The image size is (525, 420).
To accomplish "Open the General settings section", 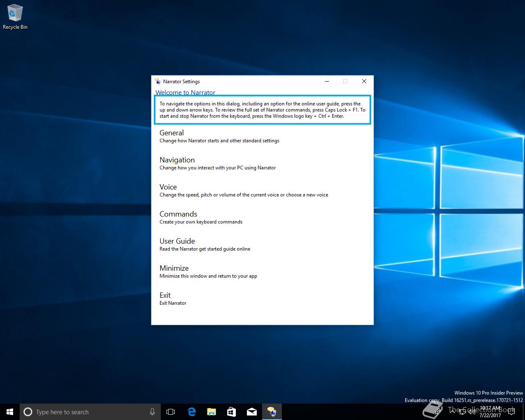I will [x=219, y=136].
